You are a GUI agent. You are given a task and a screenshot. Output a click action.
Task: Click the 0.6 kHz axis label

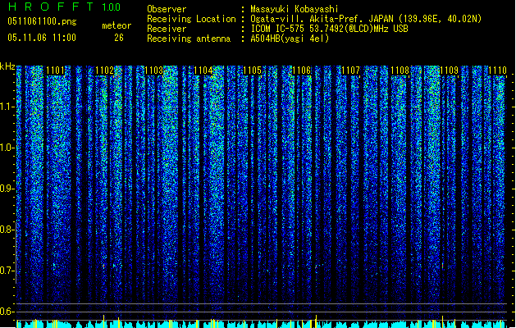point(7,312)
